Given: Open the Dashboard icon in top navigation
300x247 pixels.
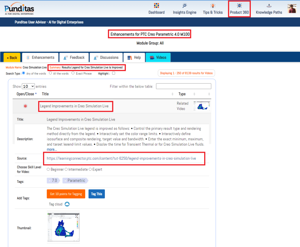Looking at the screenshot, I should [156, 6].
